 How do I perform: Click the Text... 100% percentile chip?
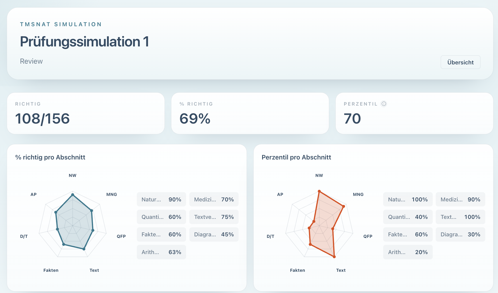tap(460, 217)
